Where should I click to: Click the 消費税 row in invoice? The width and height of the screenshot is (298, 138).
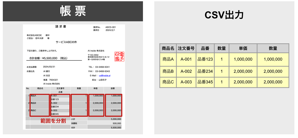pyautogui.click(x=73, y=123)
